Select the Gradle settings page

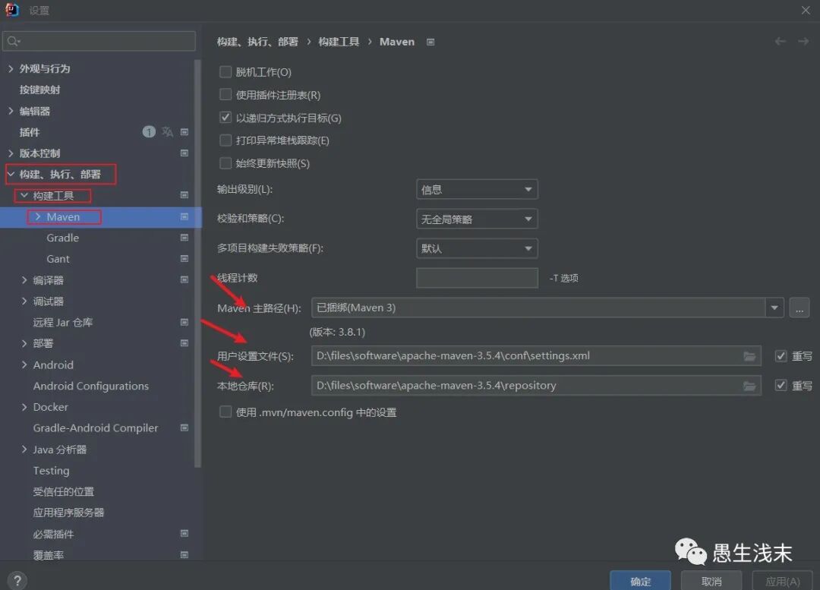point(63,238)
